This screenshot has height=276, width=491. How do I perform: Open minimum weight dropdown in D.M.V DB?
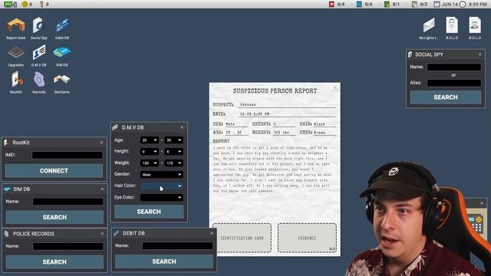[x=149, y=163]
